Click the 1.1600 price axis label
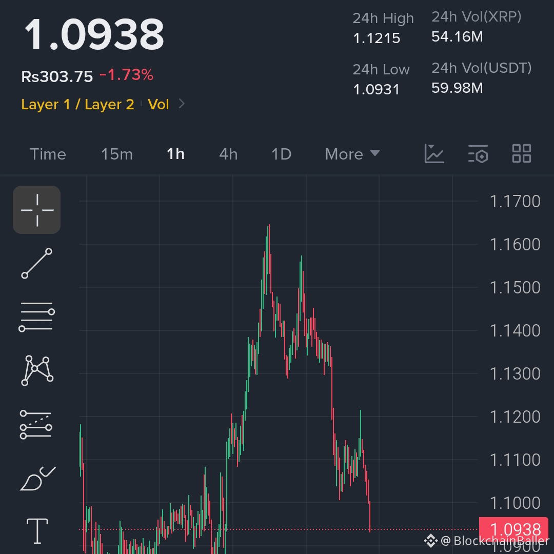Viewport: 554px width, 554px height. [x=515, y=245]
